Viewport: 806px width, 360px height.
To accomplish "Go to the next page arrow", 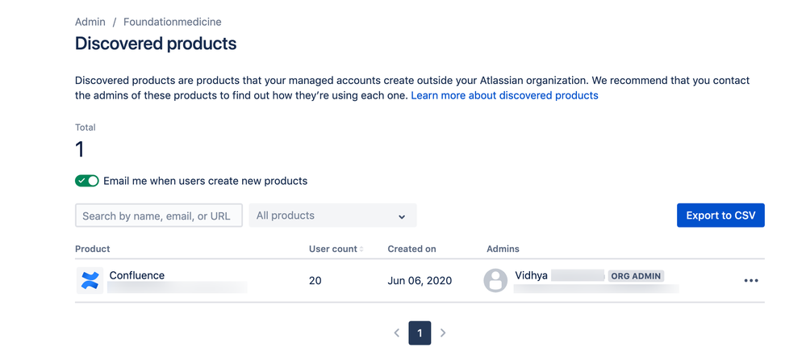I will (443, 333).
